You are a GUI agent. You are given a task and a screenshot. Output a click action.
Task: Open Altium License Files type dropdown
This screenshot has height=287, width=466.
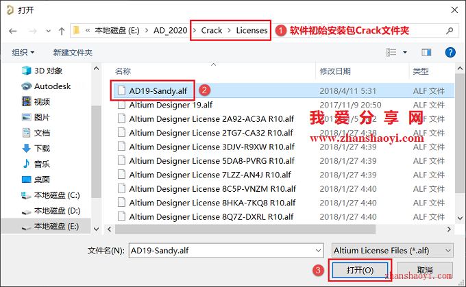(x=392, y=251)
